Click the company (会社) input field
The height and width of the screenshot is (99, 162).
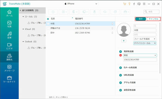pos(145,35)
